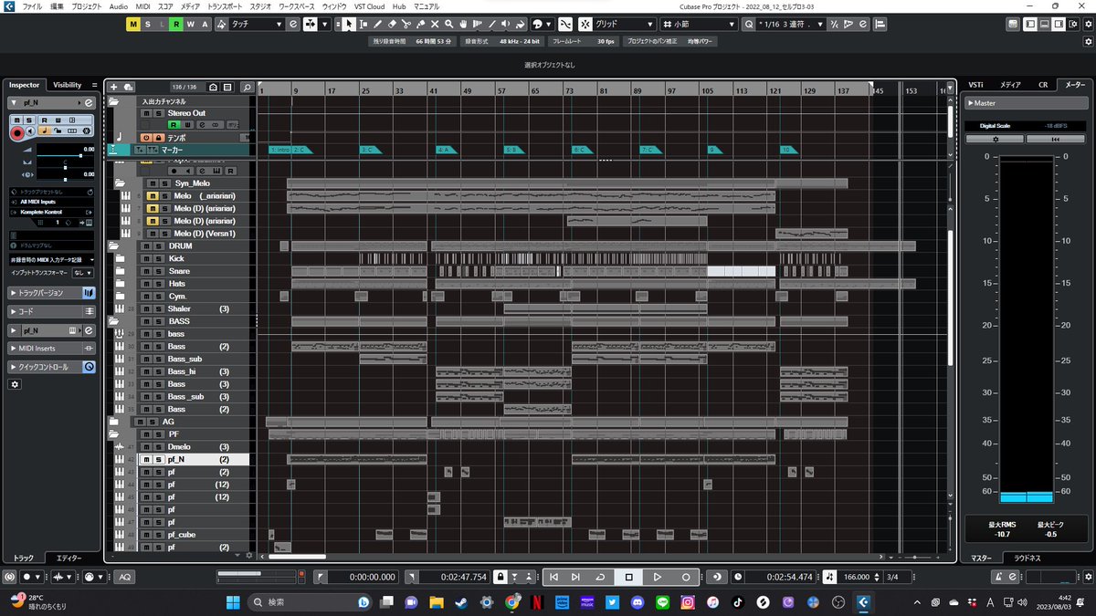Click the '1: intro' marker
1096x616 pixels.
pos(280,149)
